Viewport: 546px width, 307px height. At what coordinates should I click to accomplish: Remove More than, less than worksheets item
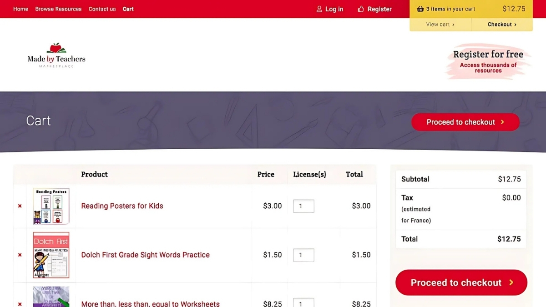(x=20, y=304)
